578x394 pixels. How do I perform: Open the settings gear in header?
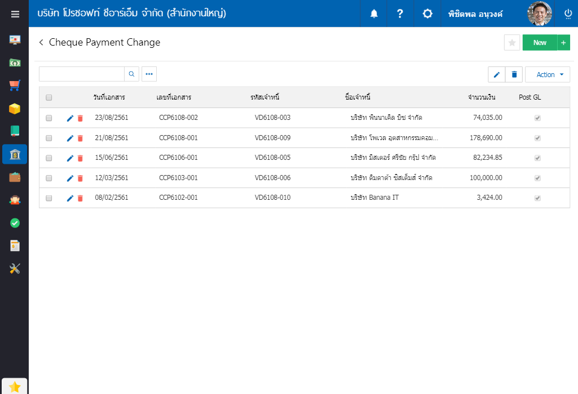coord(427,14)
